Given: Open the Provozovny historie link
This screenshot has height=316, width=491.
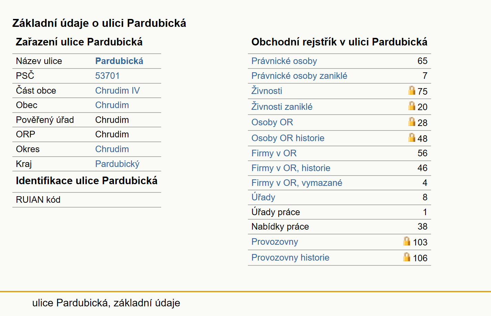Looking at the screenshot, I should tap(290, 257).
